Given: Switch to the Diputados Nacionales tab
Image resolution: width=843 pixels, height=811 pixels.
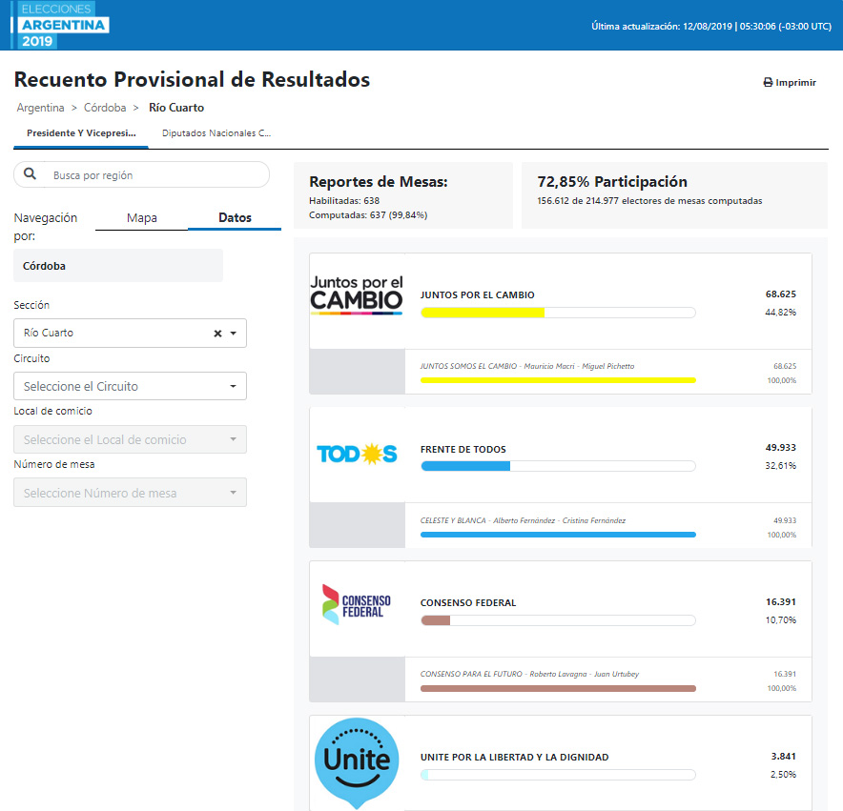Looking at the screenshot, I should tap(216, 133).
